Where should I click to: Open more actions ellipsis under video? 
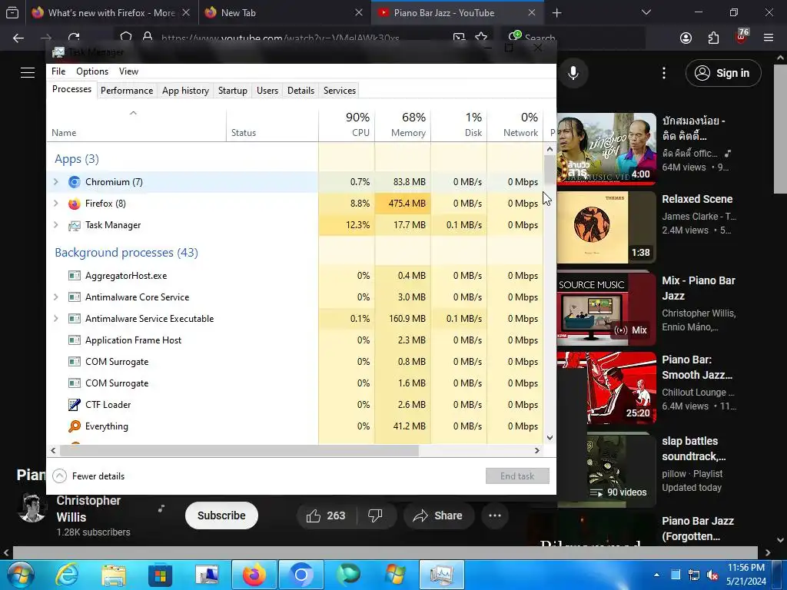click(495, 515)
